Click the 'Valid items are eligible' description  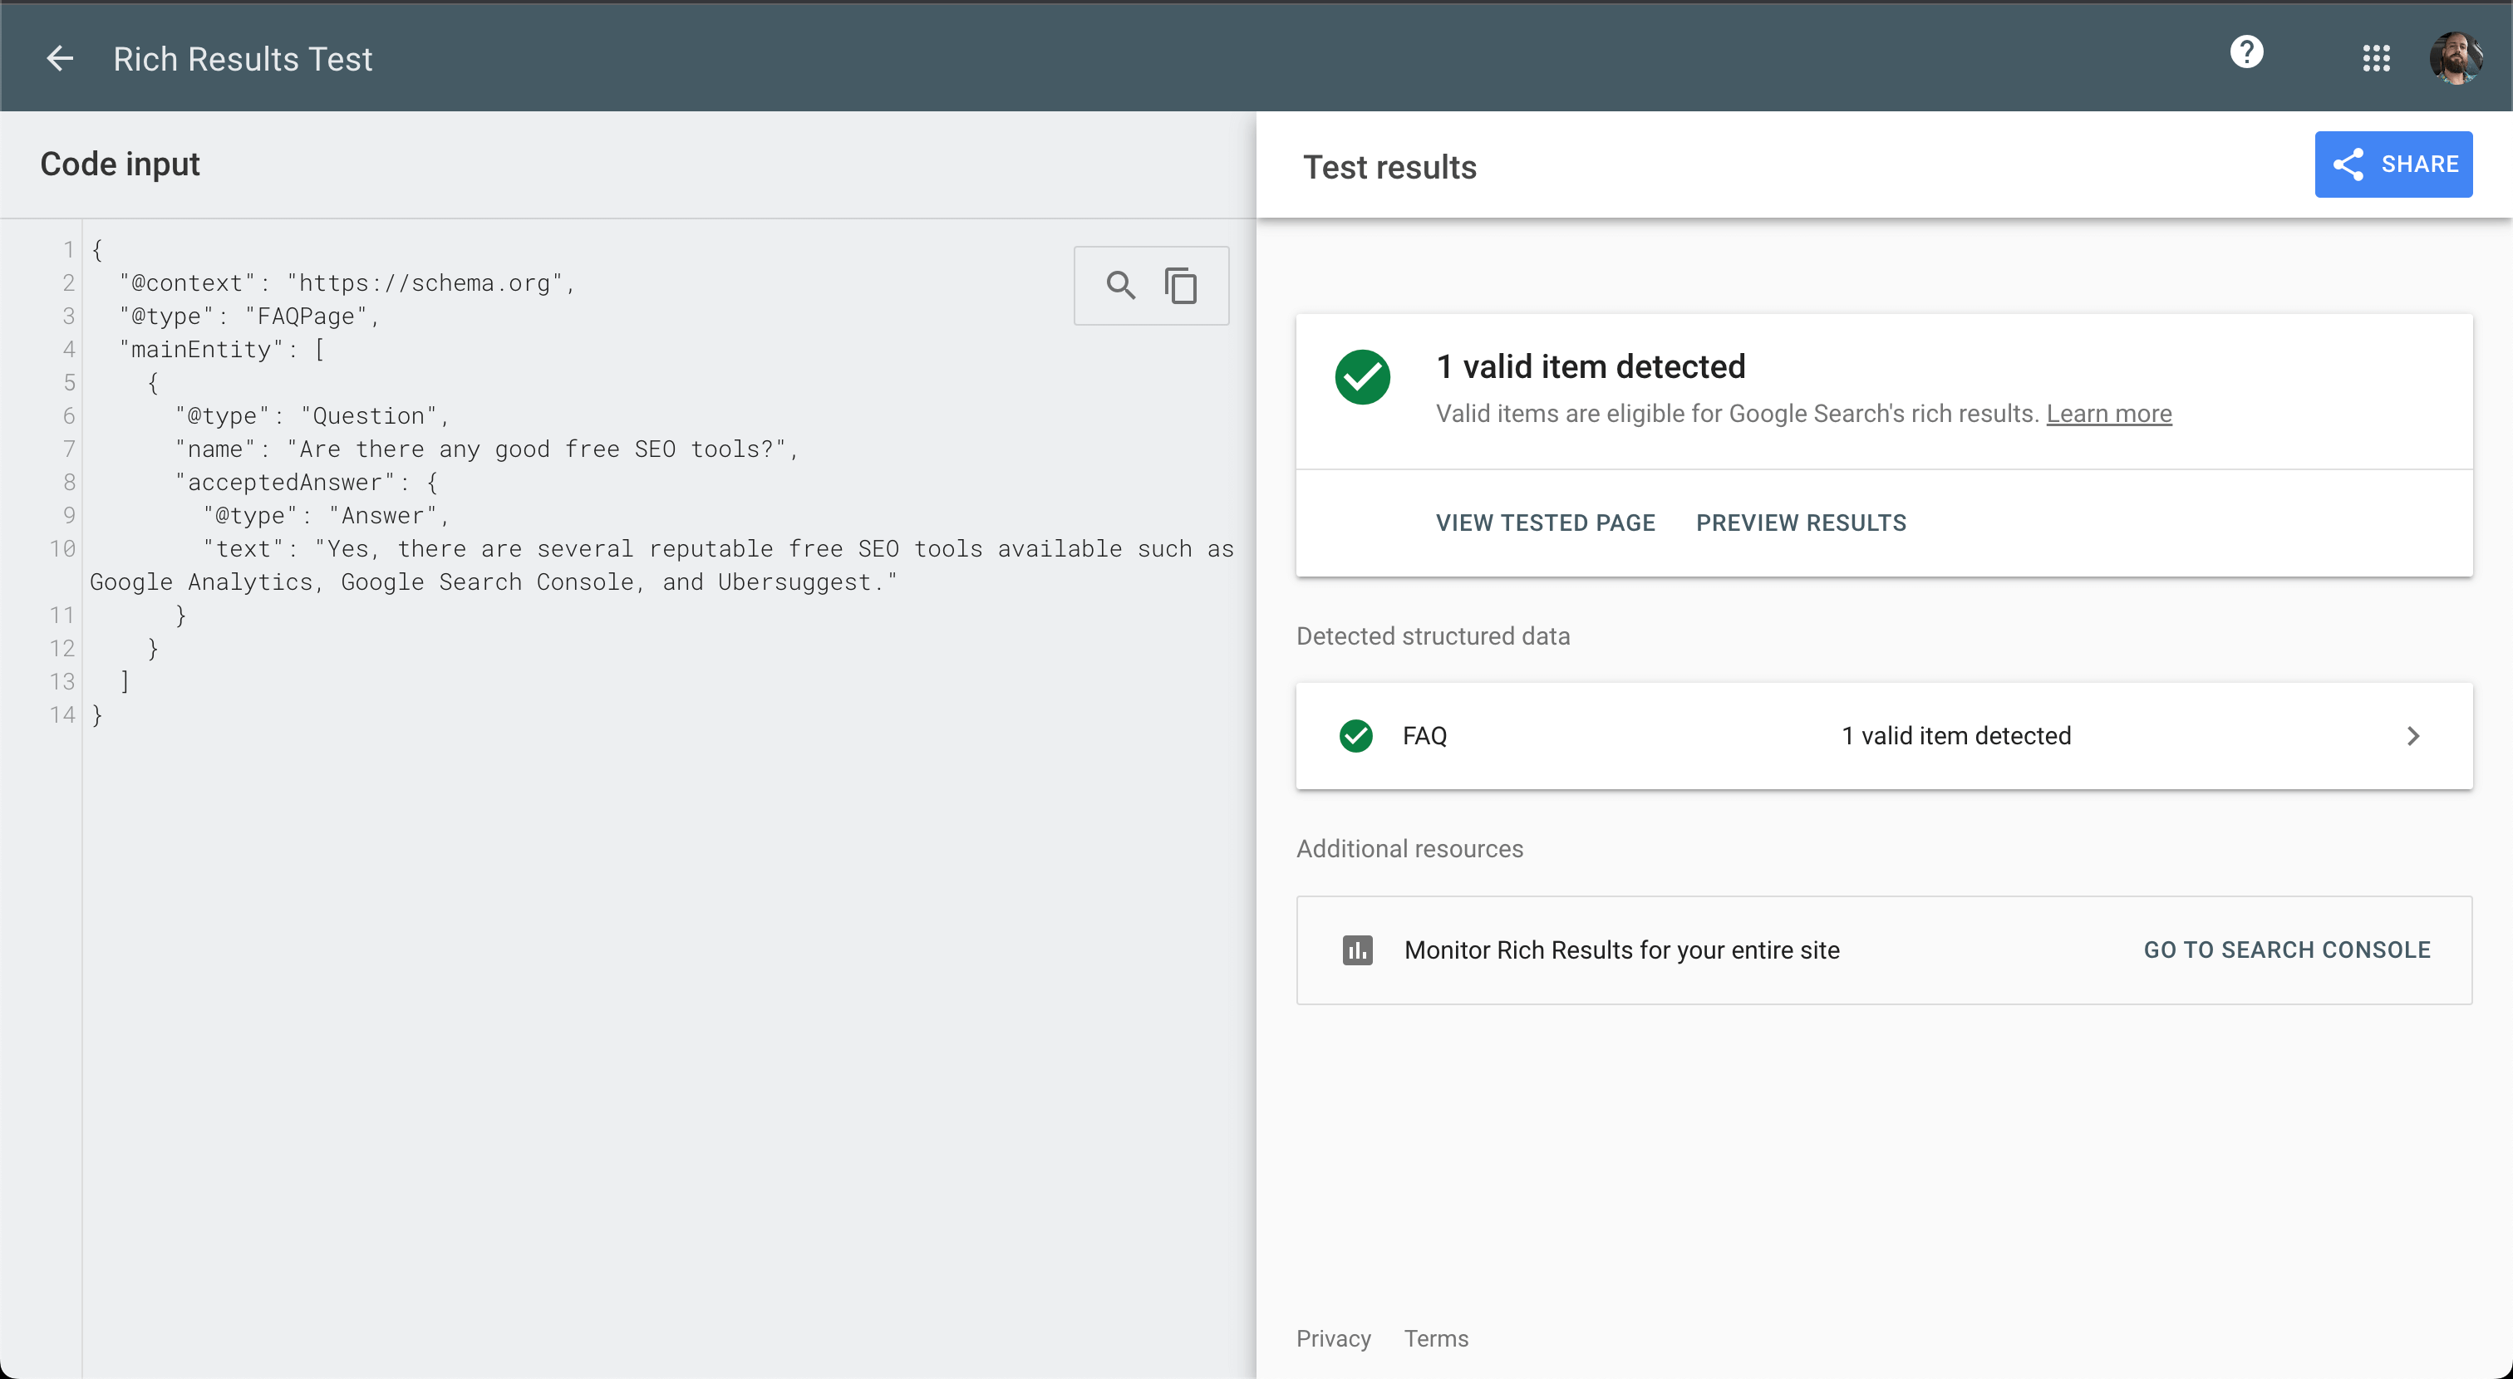click(1738, 414)
